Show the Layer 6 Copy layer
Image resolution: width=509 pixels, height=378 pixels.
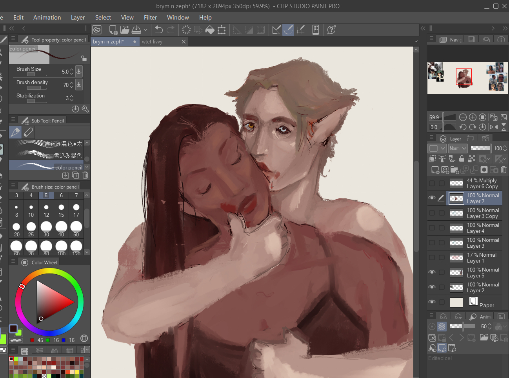pyautogui.click(x=432, y=183)
